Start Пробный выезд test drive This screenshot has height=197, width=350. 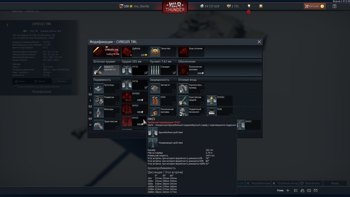[x=285, y=183]
